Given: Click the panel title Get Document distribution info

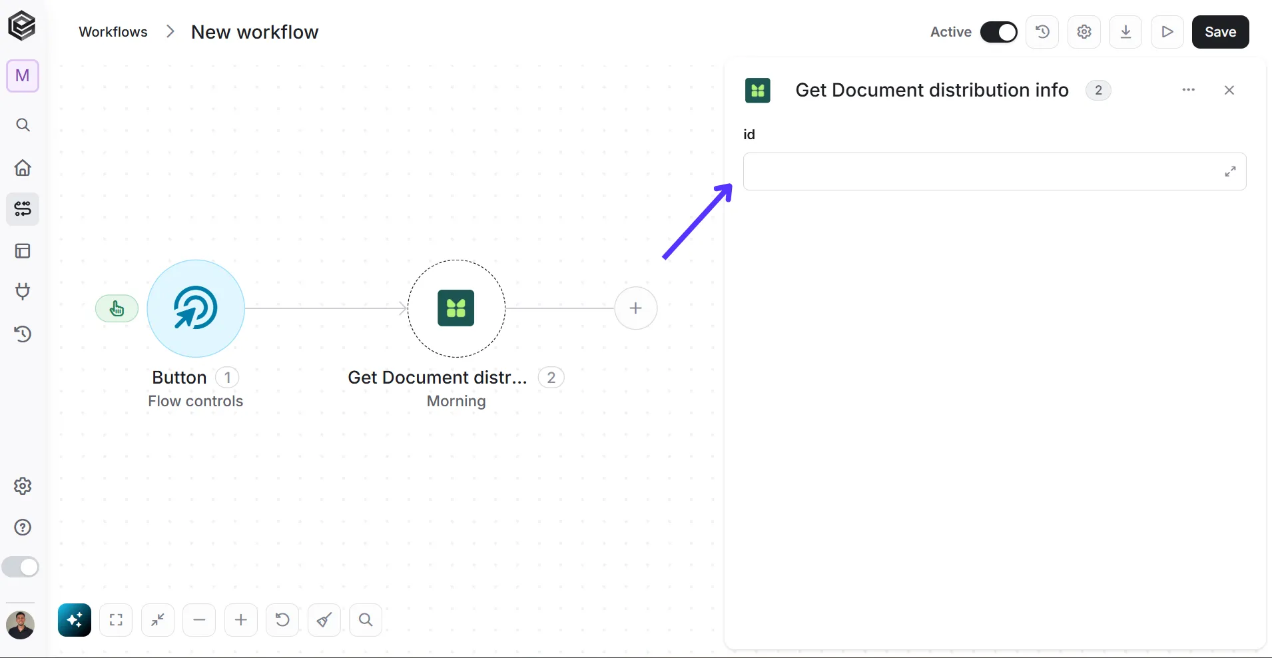Looking at the screenshot, I should (932, 90).
